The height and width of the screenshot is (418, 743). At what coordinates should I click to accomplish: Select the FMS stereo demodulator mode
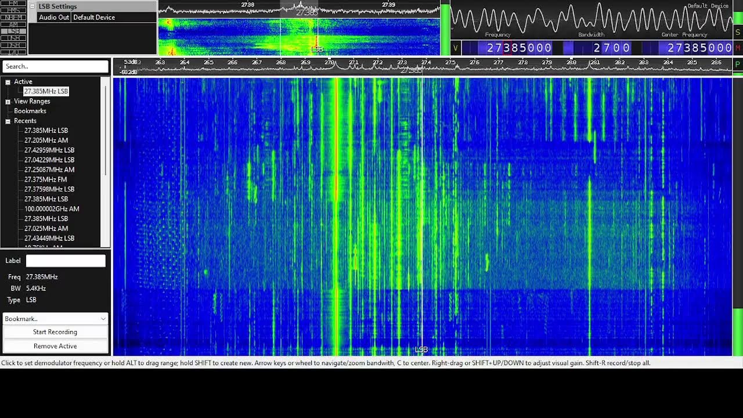pyautogui.click(x=13, y=10)
